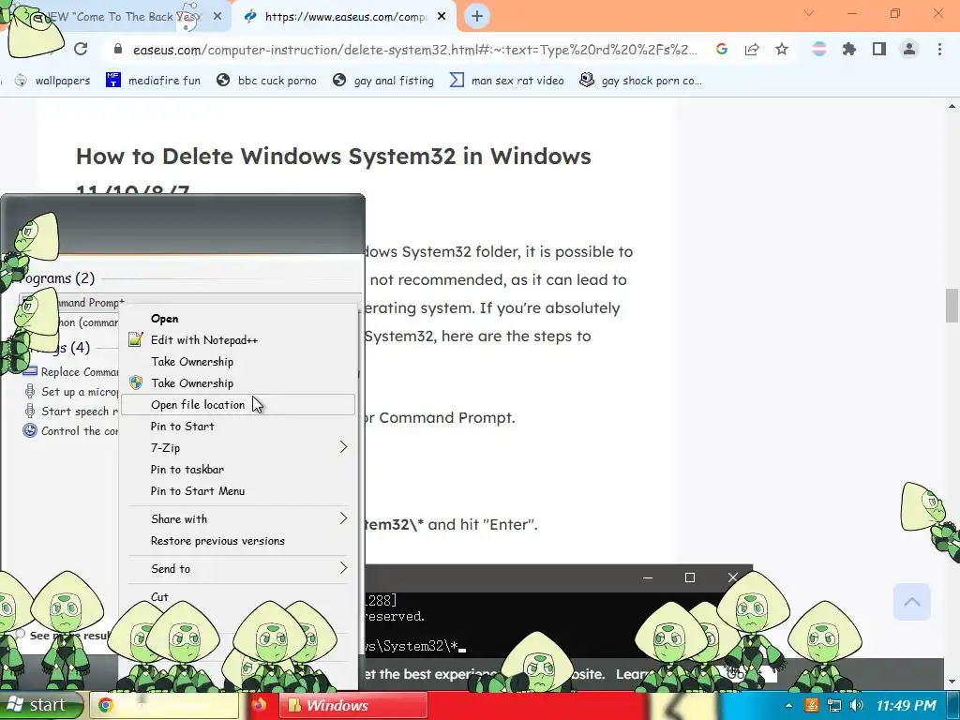Click the Firefox icon on taskbar
The width and height of the screenshot is (960, 720).
pos(259,705)
